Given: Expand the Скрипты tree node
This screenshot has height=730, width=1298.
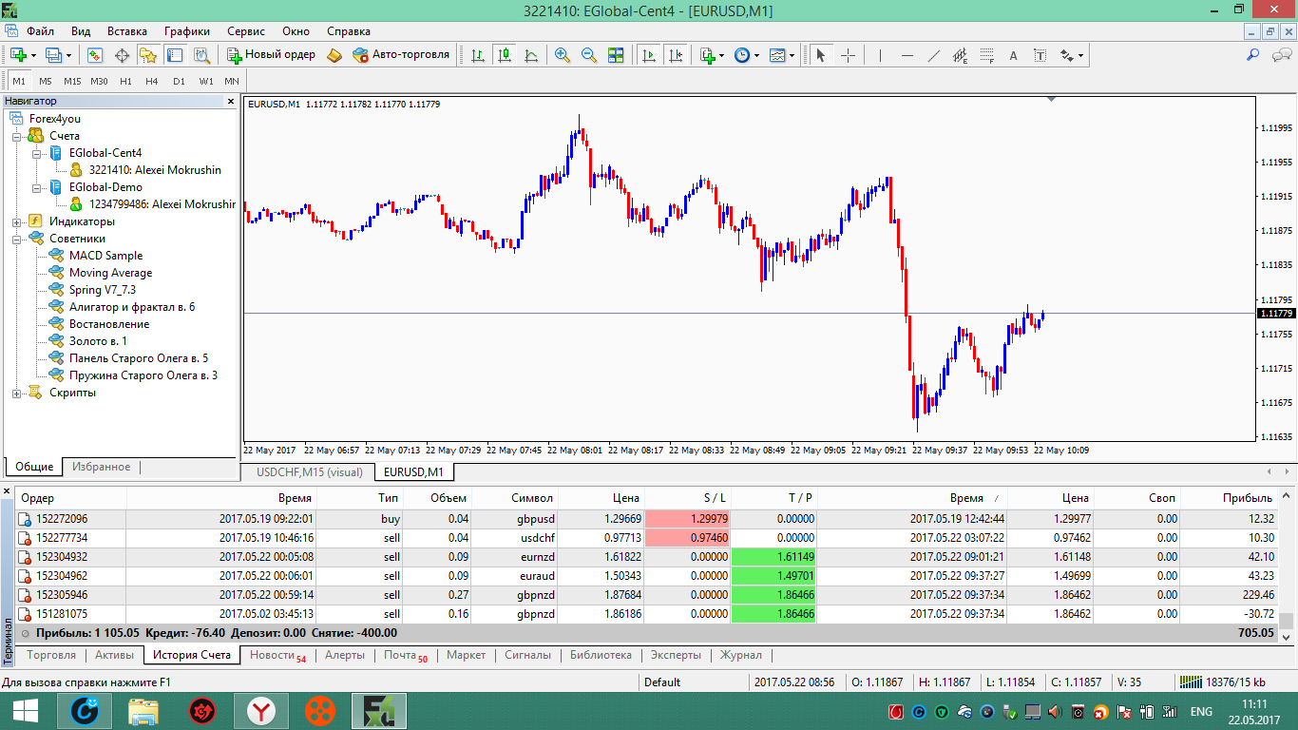Looking at the screenshot, I should (x=16, y=393).
